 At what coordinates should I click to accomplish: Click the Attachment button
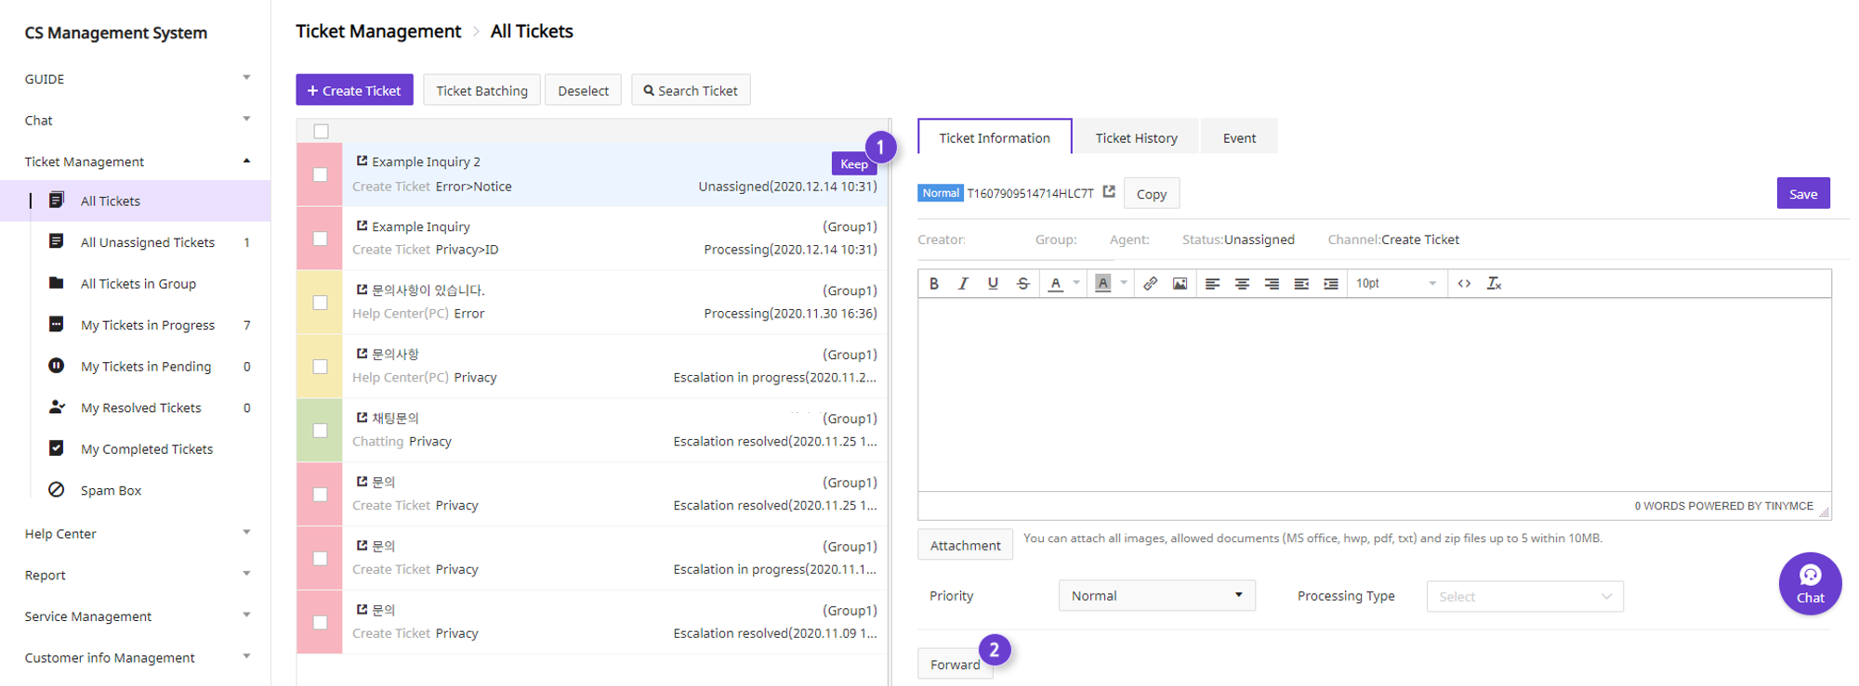click(x=965, y=545)
